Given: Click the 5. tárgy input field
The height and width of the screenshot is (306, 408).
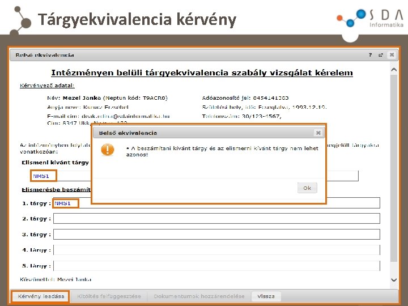Looking at the screenshot, I should pos(216,266).
